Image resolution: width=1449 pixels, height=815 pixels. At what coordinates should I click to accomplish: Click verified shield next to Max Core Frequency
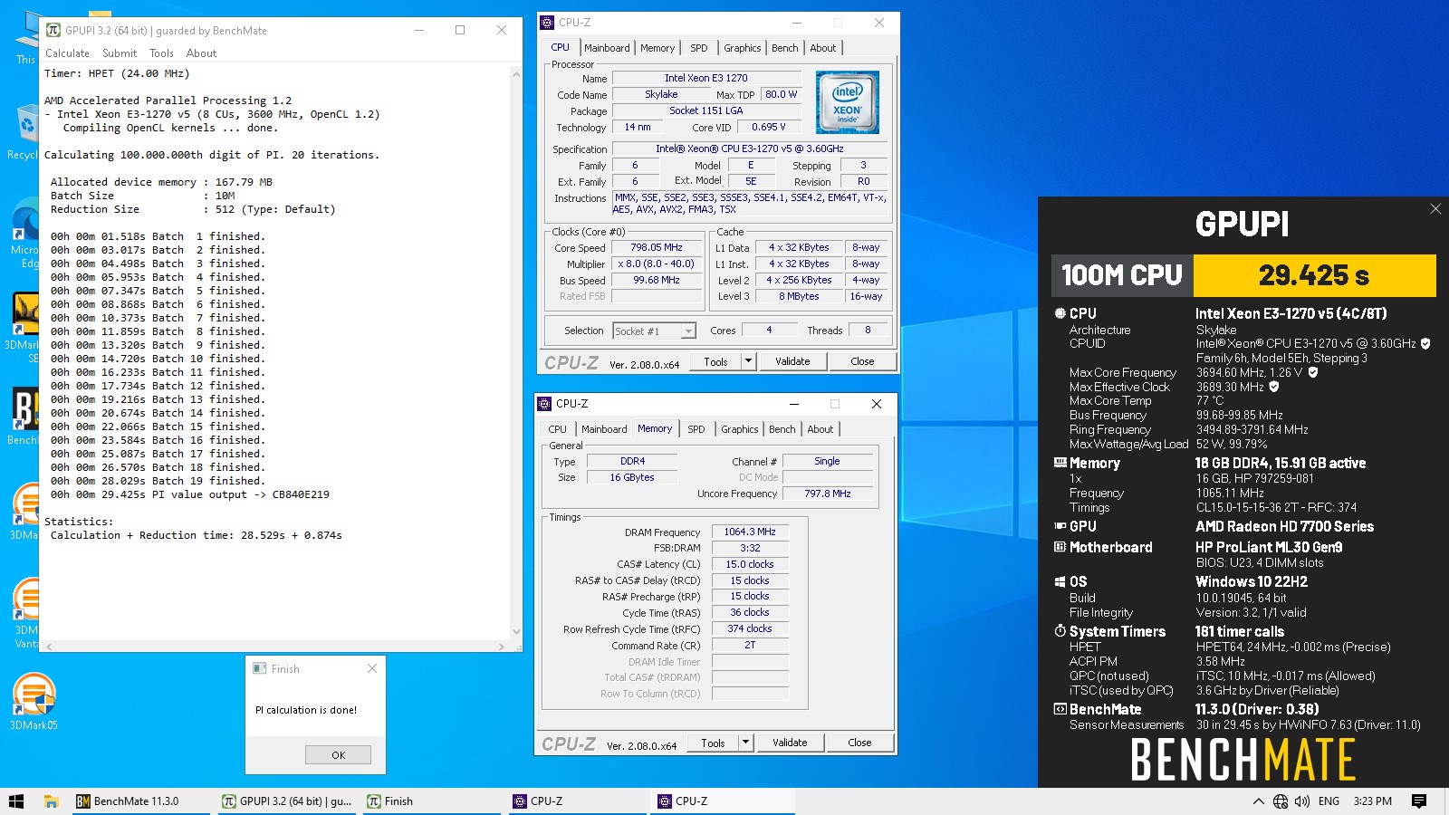1313,372
